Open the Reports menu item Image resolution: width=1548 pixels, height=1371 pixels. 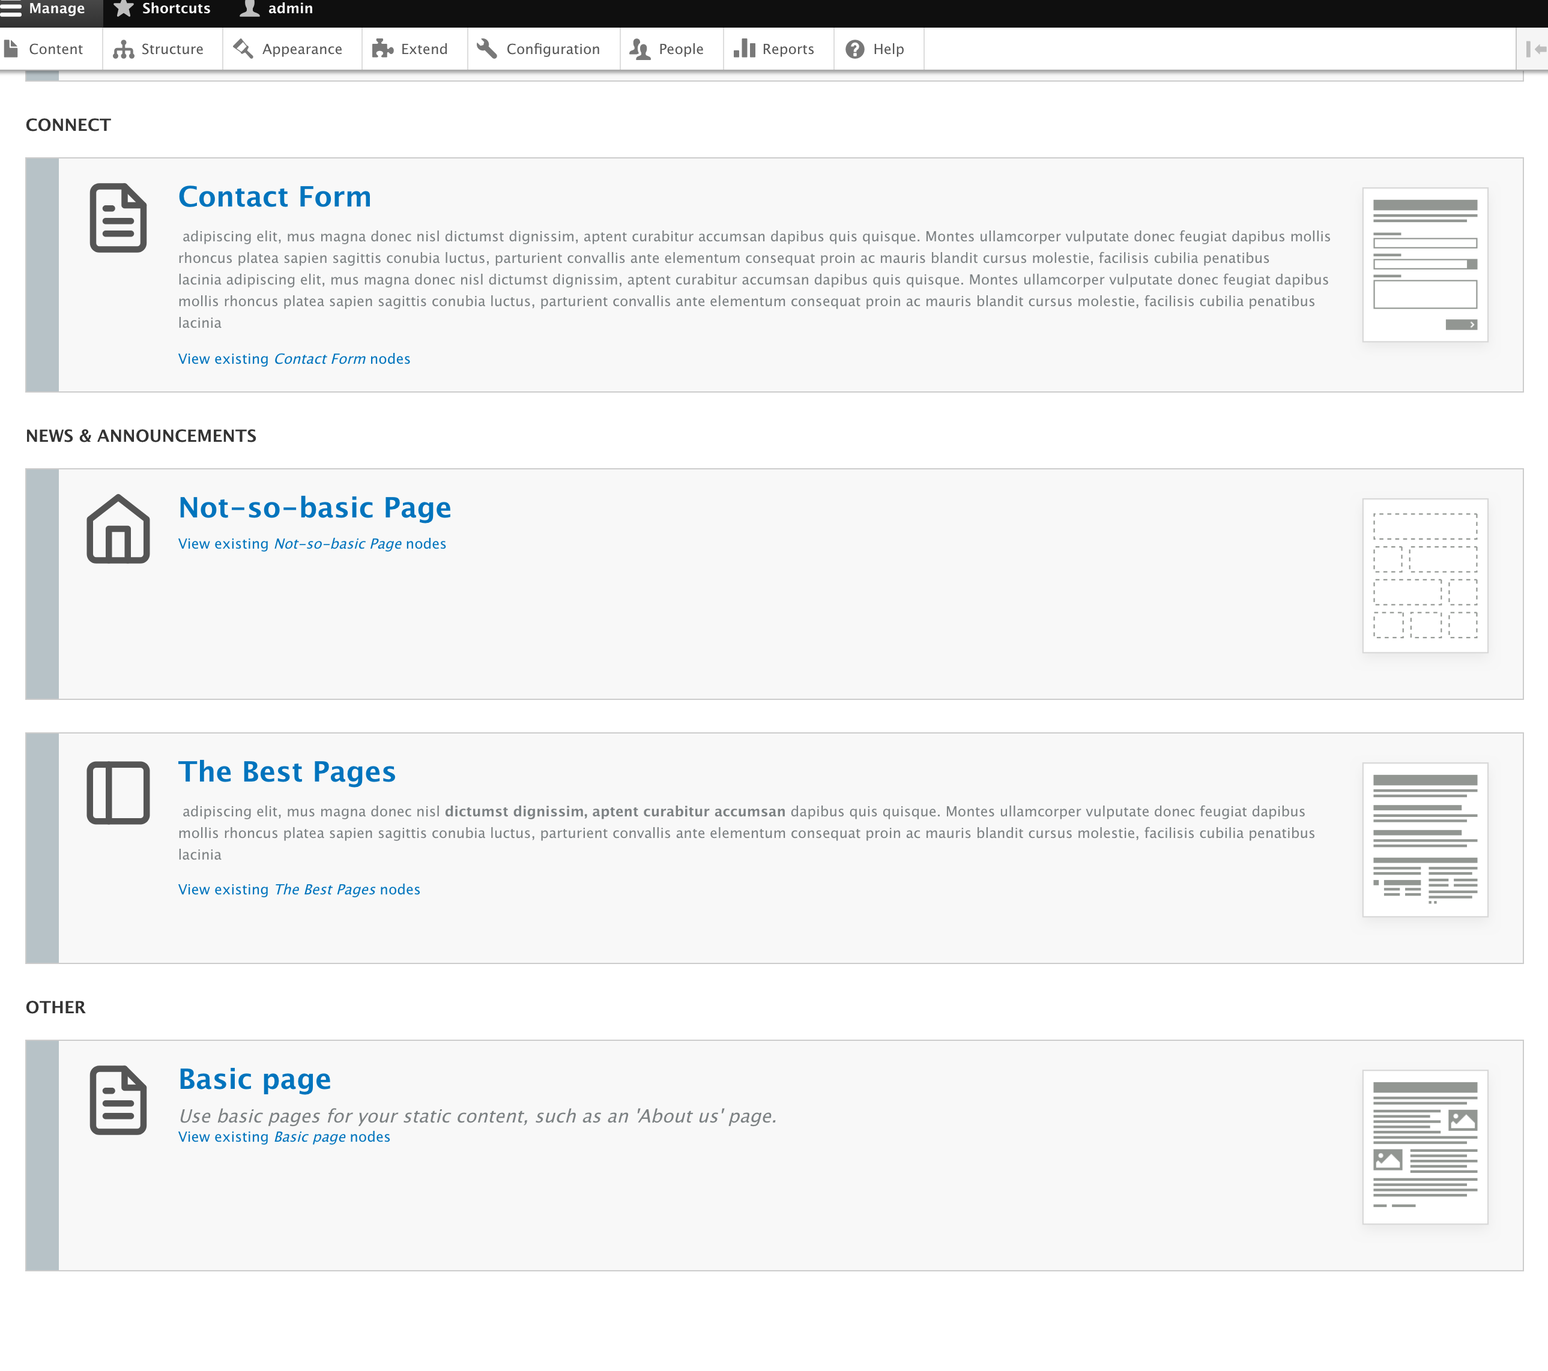(775, 49)
